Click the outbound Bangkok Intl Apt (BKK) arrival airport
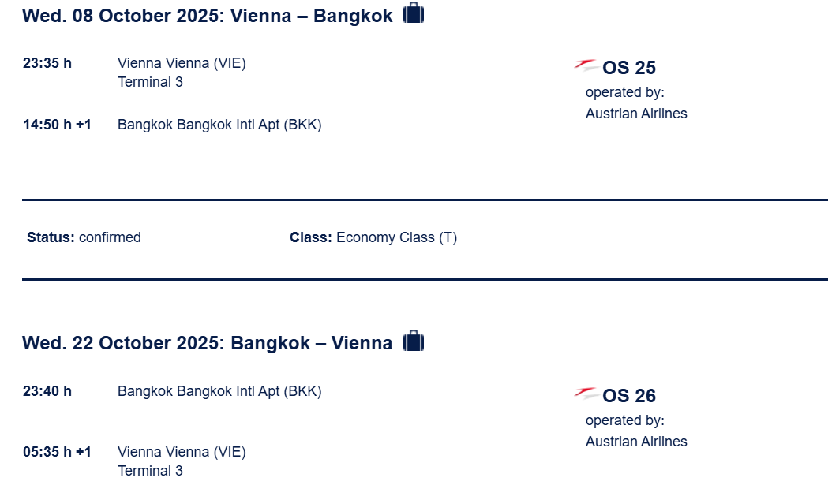Image resolution: width=828 pixels, height=485 pixels. click(x=219, y=125)
